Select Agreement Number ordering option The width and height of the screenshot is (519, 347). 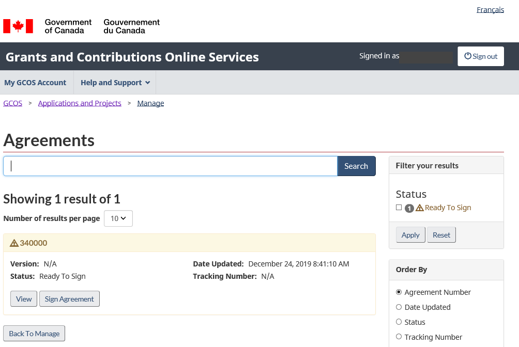click(399, 292)
